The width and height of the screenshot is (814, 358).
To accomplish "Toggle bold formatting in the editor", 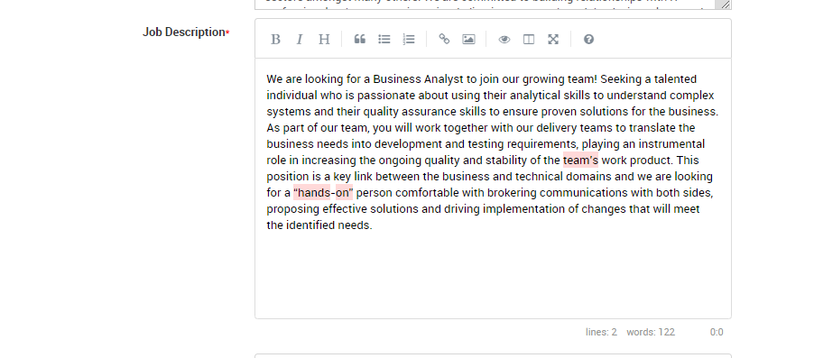I will (x=275, y=40).
